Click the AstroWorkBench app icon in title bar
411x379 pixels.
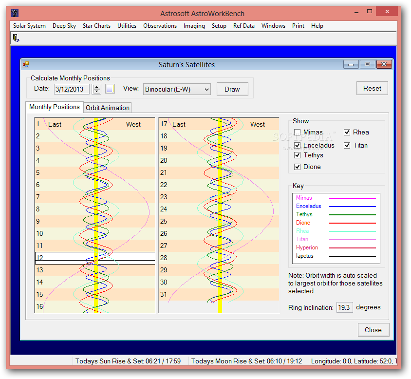click(x=15, y=13)
